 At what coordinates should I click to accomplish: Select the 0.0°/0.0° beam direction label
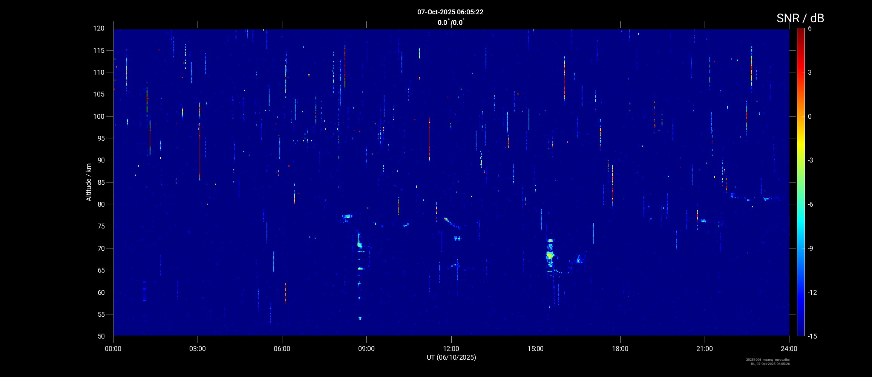click(x=451, y=23)
